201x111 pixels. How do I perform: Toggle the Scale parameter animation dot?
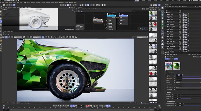pyautogui.click(x=166, y=75)
